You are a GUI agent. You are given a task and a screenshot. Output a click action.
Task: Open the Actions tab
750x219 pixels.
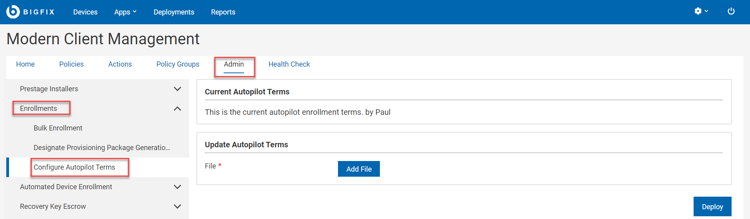[120, 64]
